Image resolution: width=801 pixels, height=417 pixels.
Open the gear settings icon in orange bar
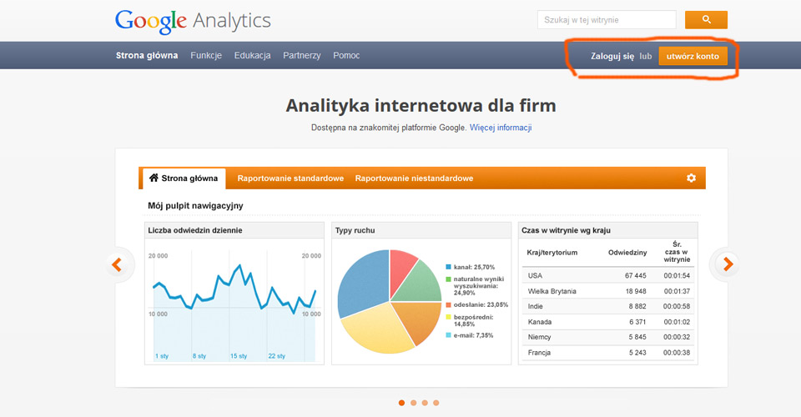coord(691,178)
